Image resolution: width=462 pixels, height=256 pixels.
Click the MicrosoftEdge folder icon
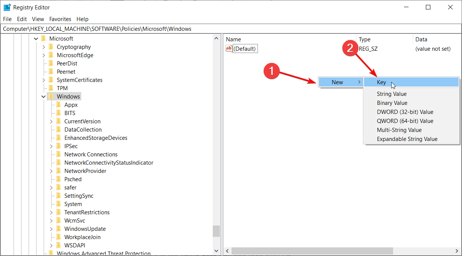tap(51, 55)
